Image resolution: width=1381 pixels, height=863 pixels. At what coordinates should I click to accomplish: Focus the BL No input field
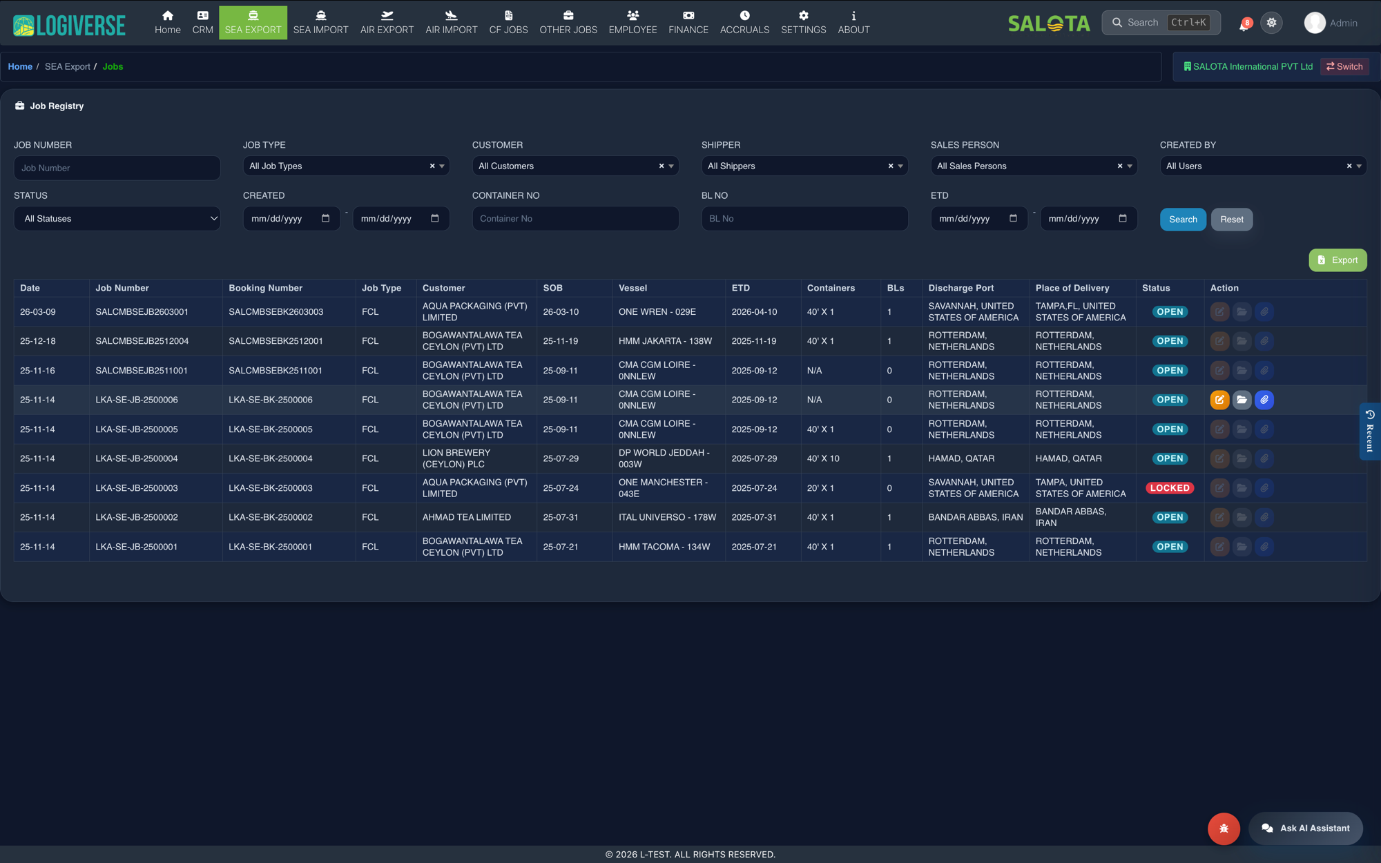click(x=804, y=219)
